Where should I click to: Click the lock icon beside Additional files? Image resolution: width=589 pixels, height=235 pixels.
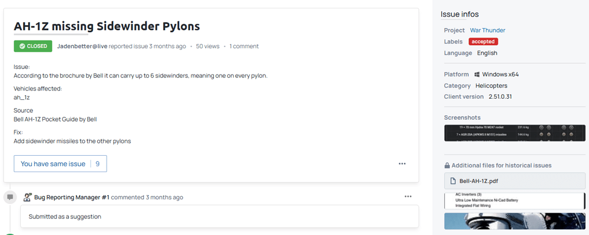(447, 166)
